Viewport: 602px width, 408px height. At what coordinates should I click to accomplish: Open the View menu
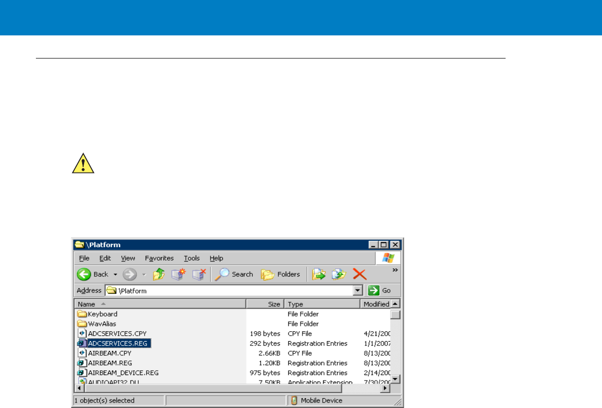pyautogui.click(x=128, y=258)
